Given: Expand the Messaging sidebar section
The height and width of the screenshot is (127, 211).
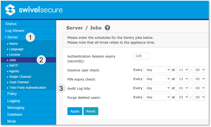Looking at the screenshot, I should pyautogui.click(x=16, y=108).
